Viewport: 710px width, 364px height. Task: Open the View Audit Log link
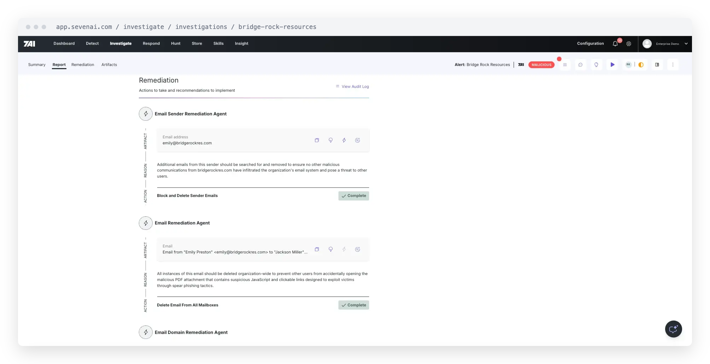pos(352,86)
